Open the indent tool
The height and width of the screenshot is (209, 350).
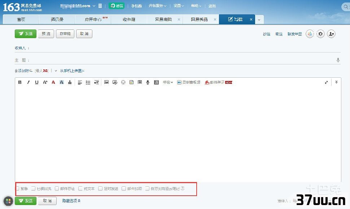coord(96,83)
